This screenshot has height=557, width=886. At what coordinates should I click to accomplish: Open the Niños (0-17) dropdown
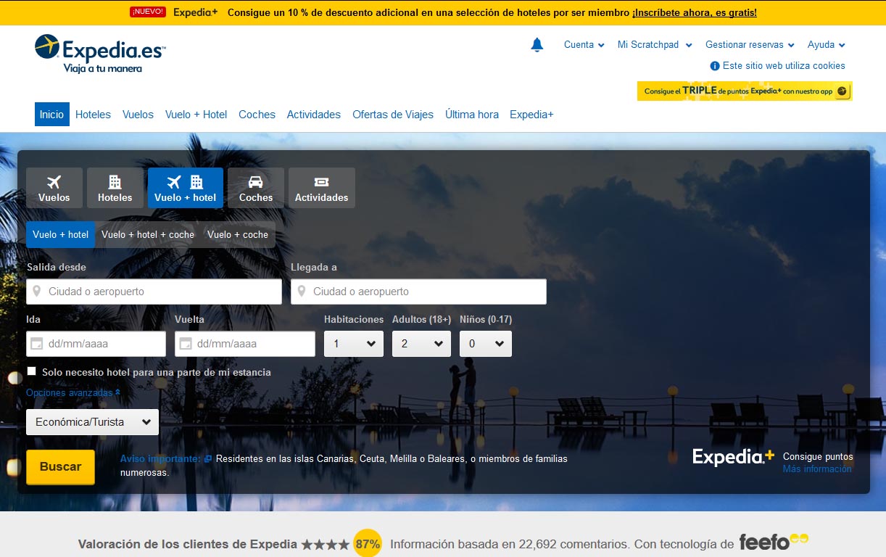pyautogui.click(x=485, y=343)
